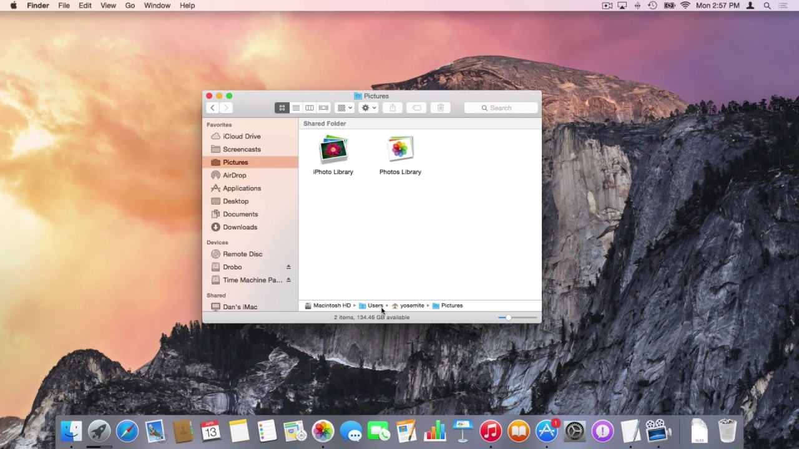The height and width of the screenshot is (449, 799).
Task: Open Notification Center in menu bar
Action: coord(784,6)
